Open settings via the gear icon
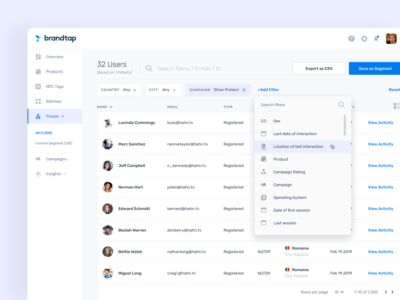Image resolution: width=400 pixels, height=300 pixels. point(364,39)
